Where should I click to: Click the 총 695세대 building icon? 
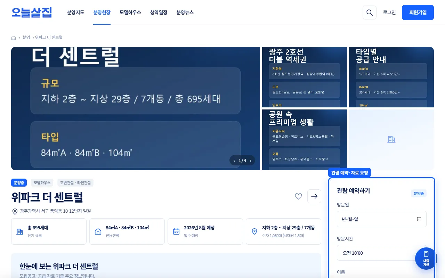20,231
